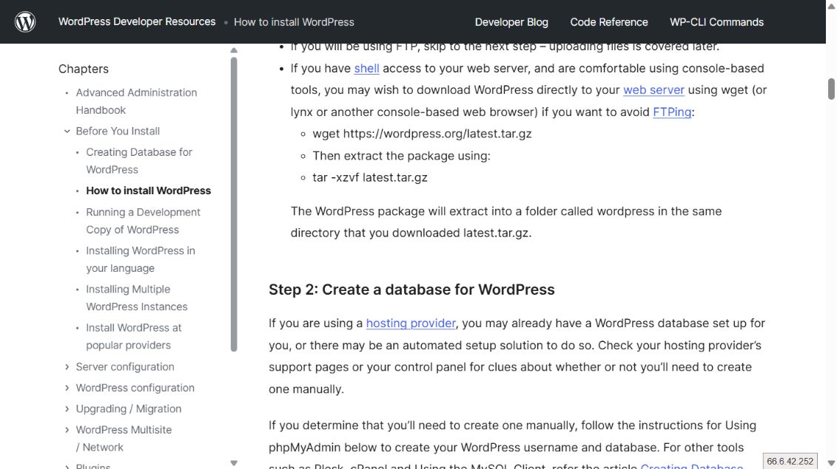
Task: Open WordPress Developer Resources home link
Action: 137,22
